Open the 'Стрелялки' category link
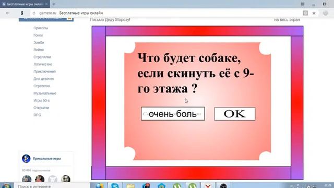The height and width of the screenshot is (188, 334). [x=42, y=57]
